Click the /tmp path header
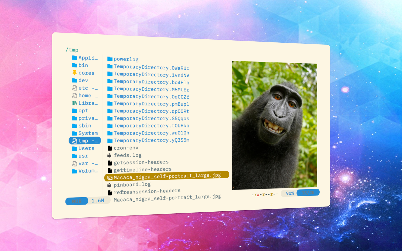The image size is (402, 251). tap(72, 50)
